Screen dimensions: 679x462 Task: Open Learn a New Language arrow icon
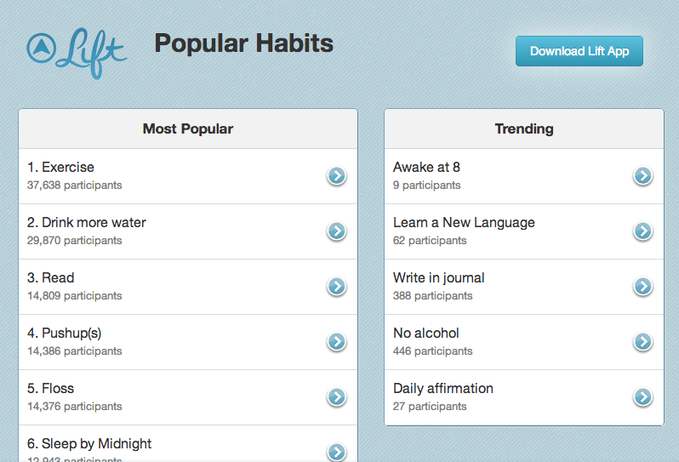pos(643,231)
